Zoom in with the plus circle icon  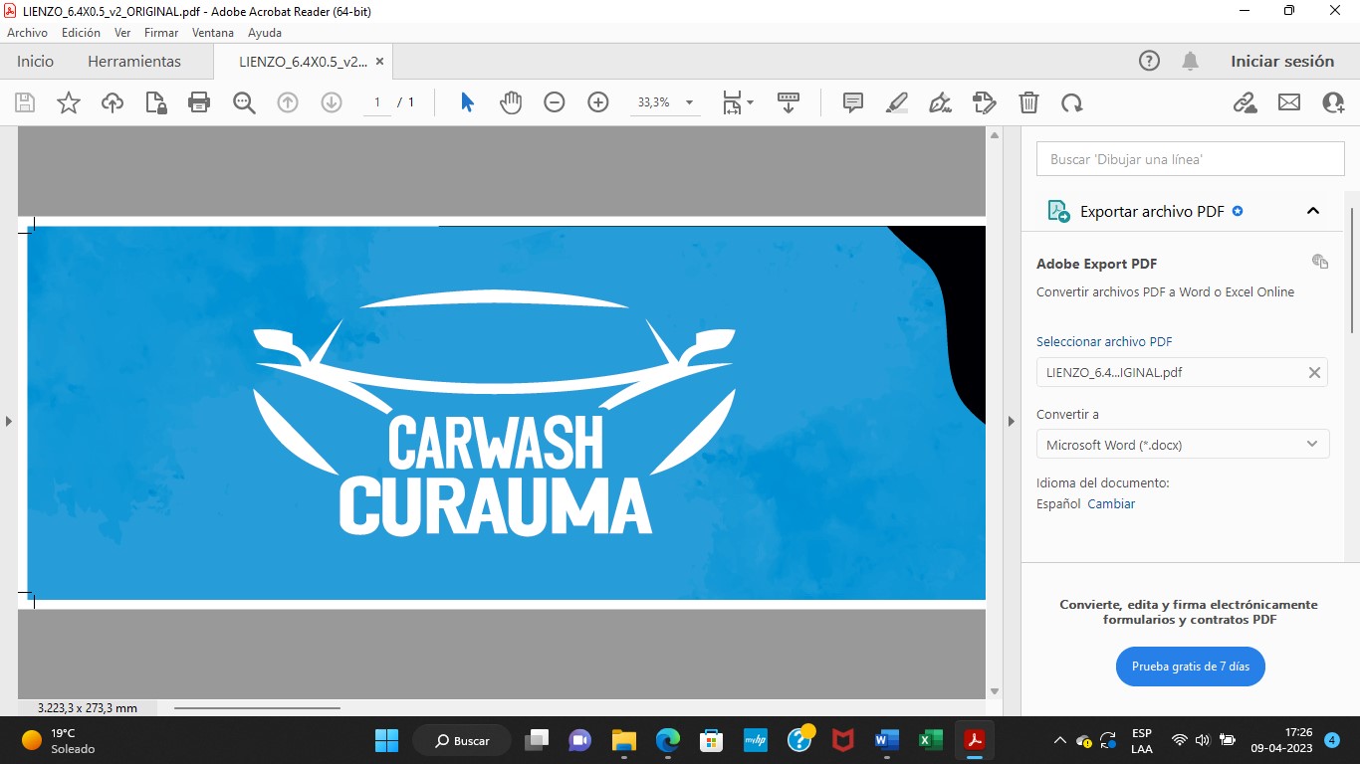click(598, 102)
